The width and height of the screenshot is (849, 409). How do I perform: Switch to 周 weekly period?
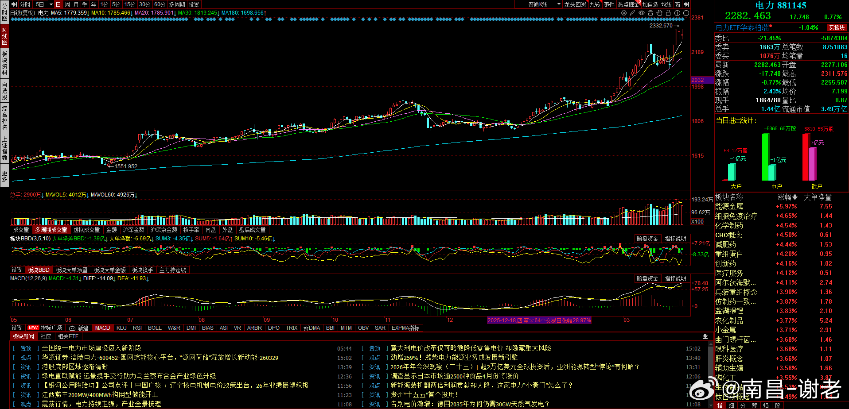tap(67, 4)
